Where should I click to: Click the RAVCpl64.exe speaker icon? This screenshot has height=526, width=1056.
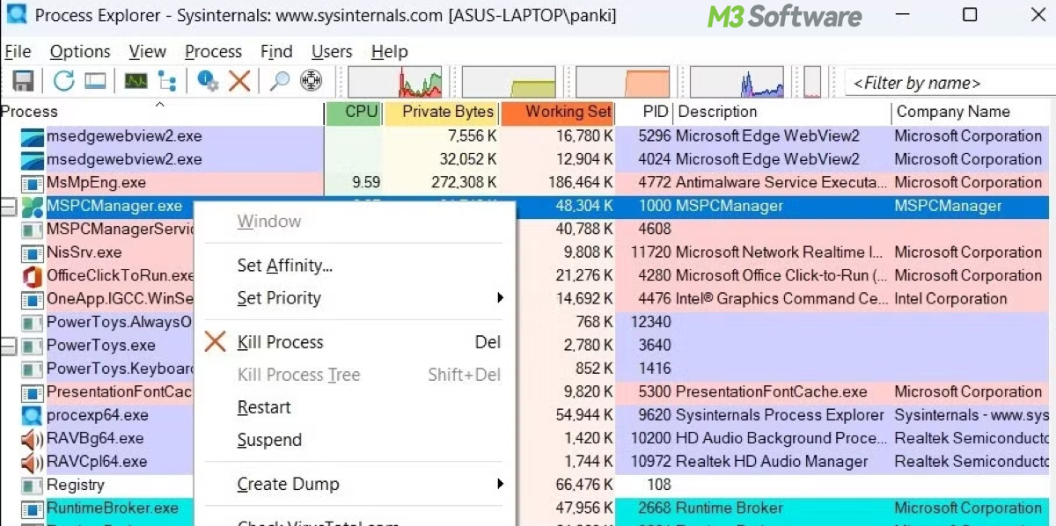click(x=33, y=462)
